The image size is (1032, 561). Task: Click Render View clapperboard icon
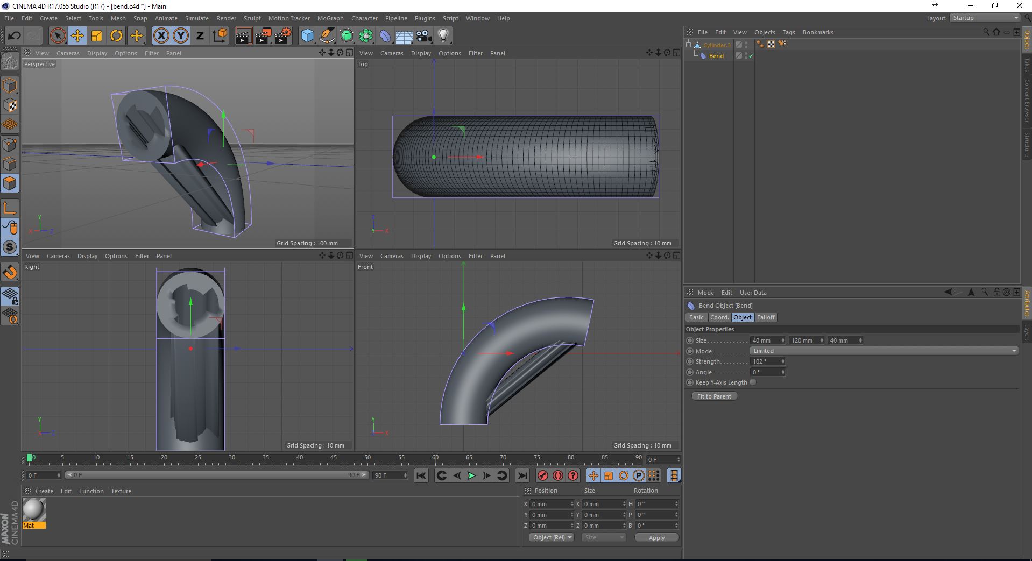[x=243, y=36]
